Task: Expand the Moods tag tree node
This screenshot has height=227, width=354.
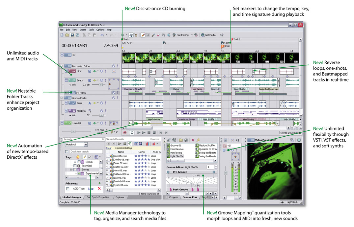Action: click(x=75, y=162)
